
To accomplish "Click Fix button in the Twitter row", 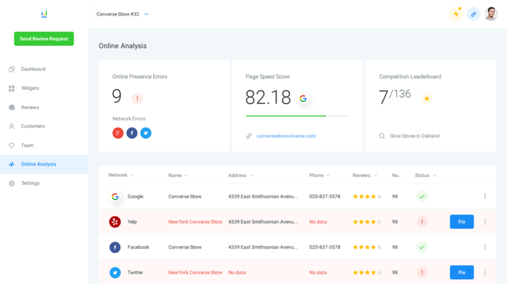I will pos(462,273).
